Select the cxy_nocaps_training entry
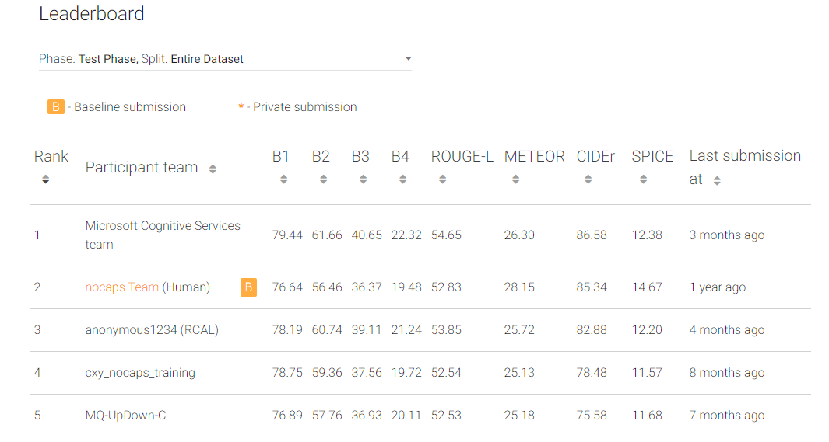 click(140, 372)
